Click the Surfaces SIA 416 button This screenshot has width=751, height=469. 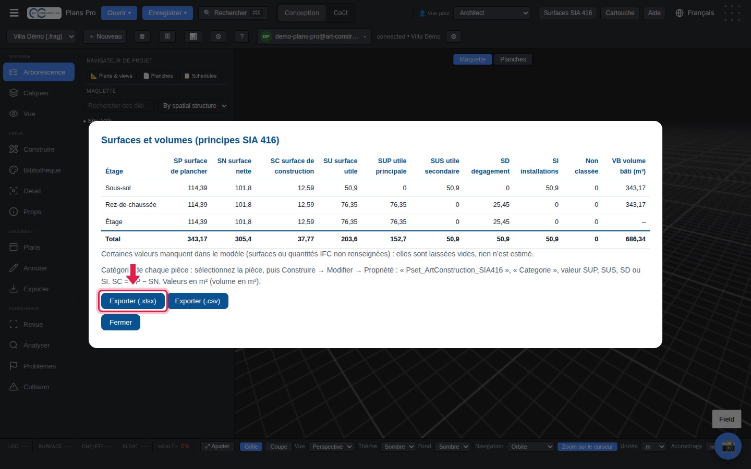click(x=568, y=13)
